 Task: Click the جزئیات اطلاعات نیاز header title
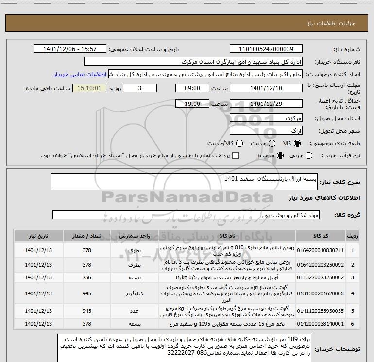331,23
